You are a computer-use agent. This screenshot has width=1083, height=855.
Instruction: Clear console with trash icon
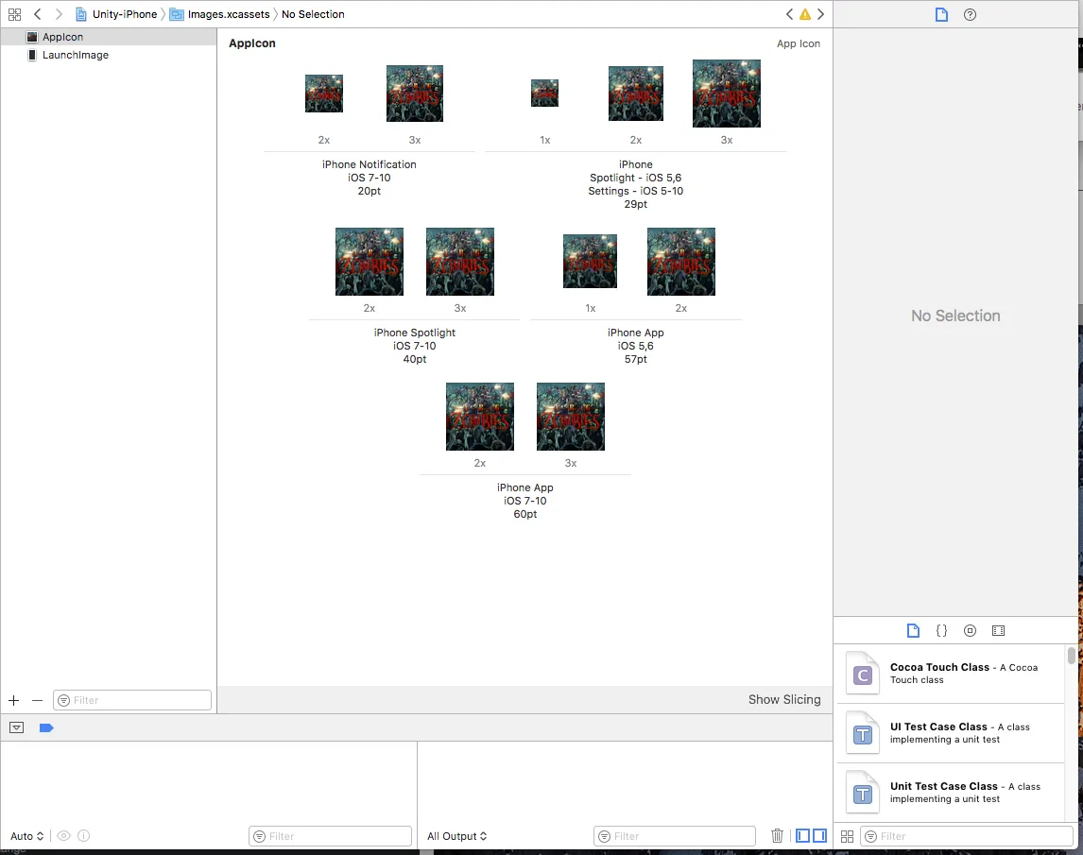(777, 836)
